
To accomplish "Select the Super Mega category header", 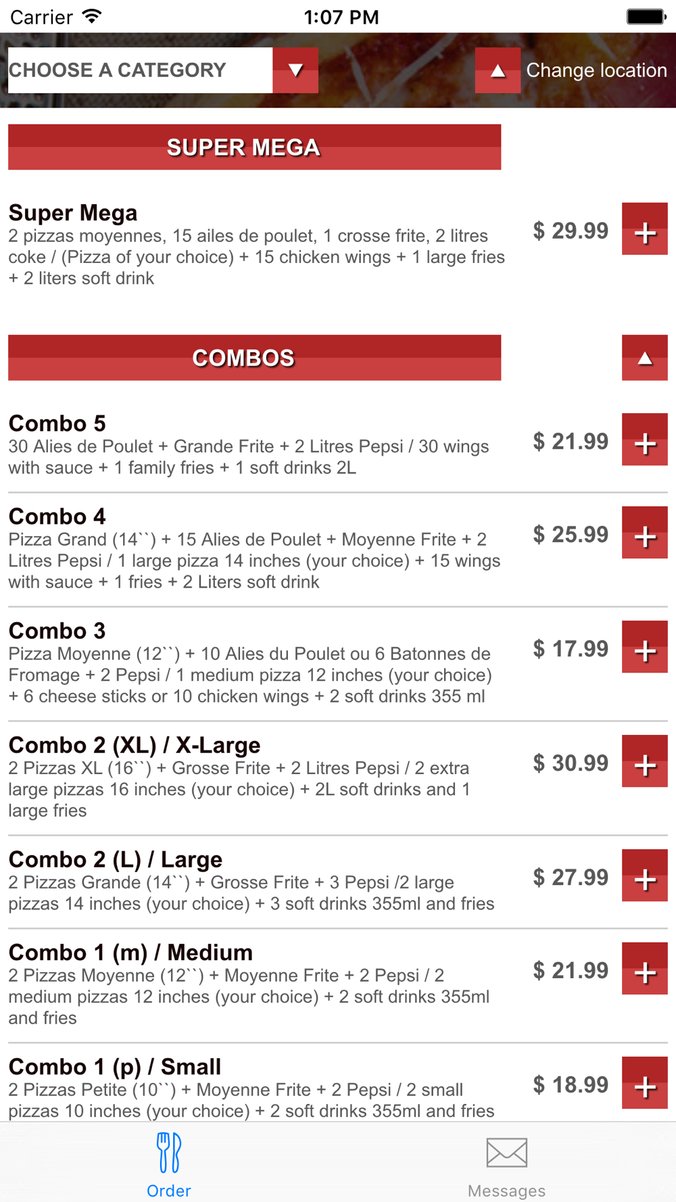I will [x=254, y=147].
